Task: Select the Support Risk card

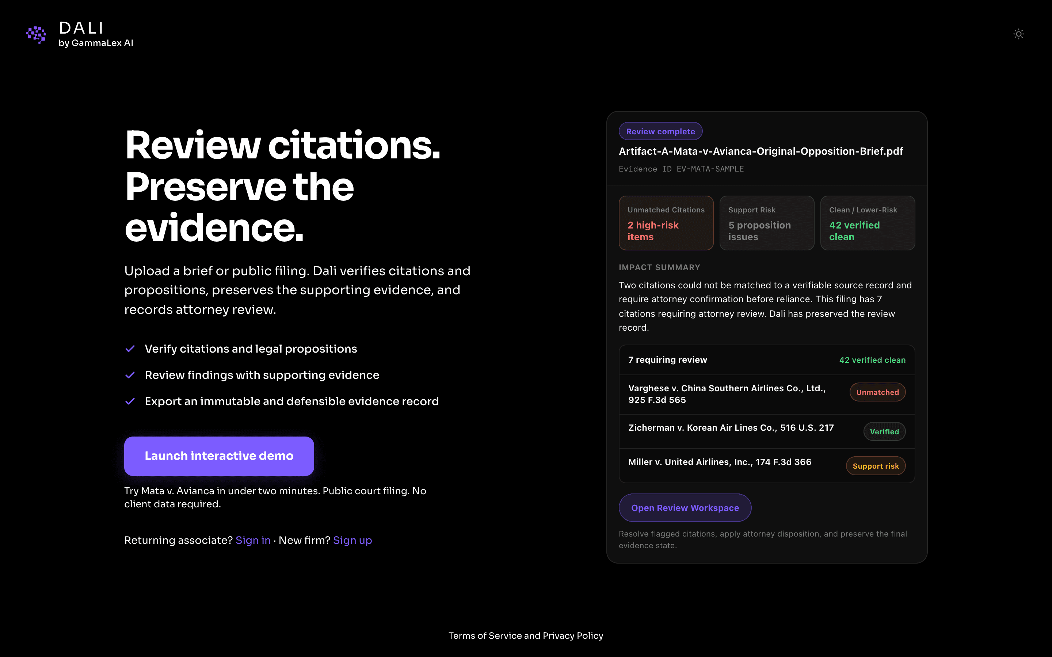Action: tap(767, 223)
